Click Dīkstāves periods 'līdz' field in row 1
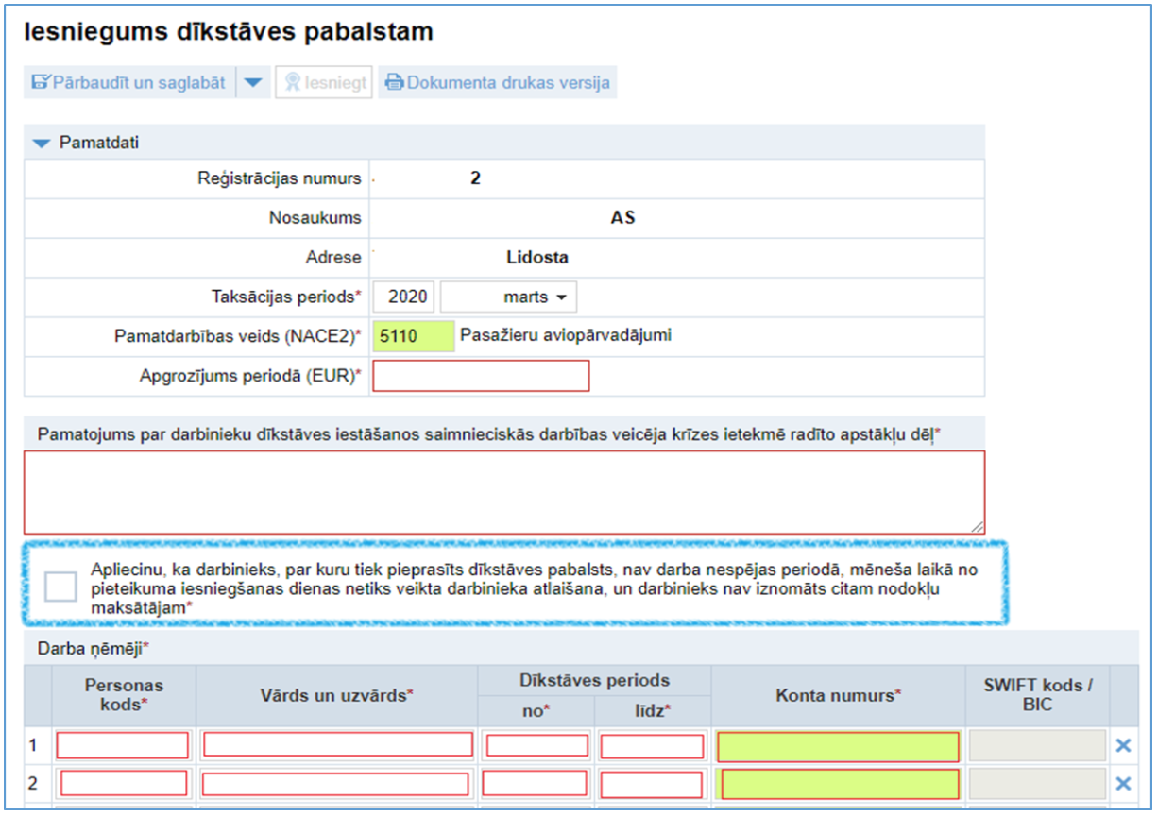This screenshot has height=816, width=1158. pyautogui.click(x=652, y=746)
